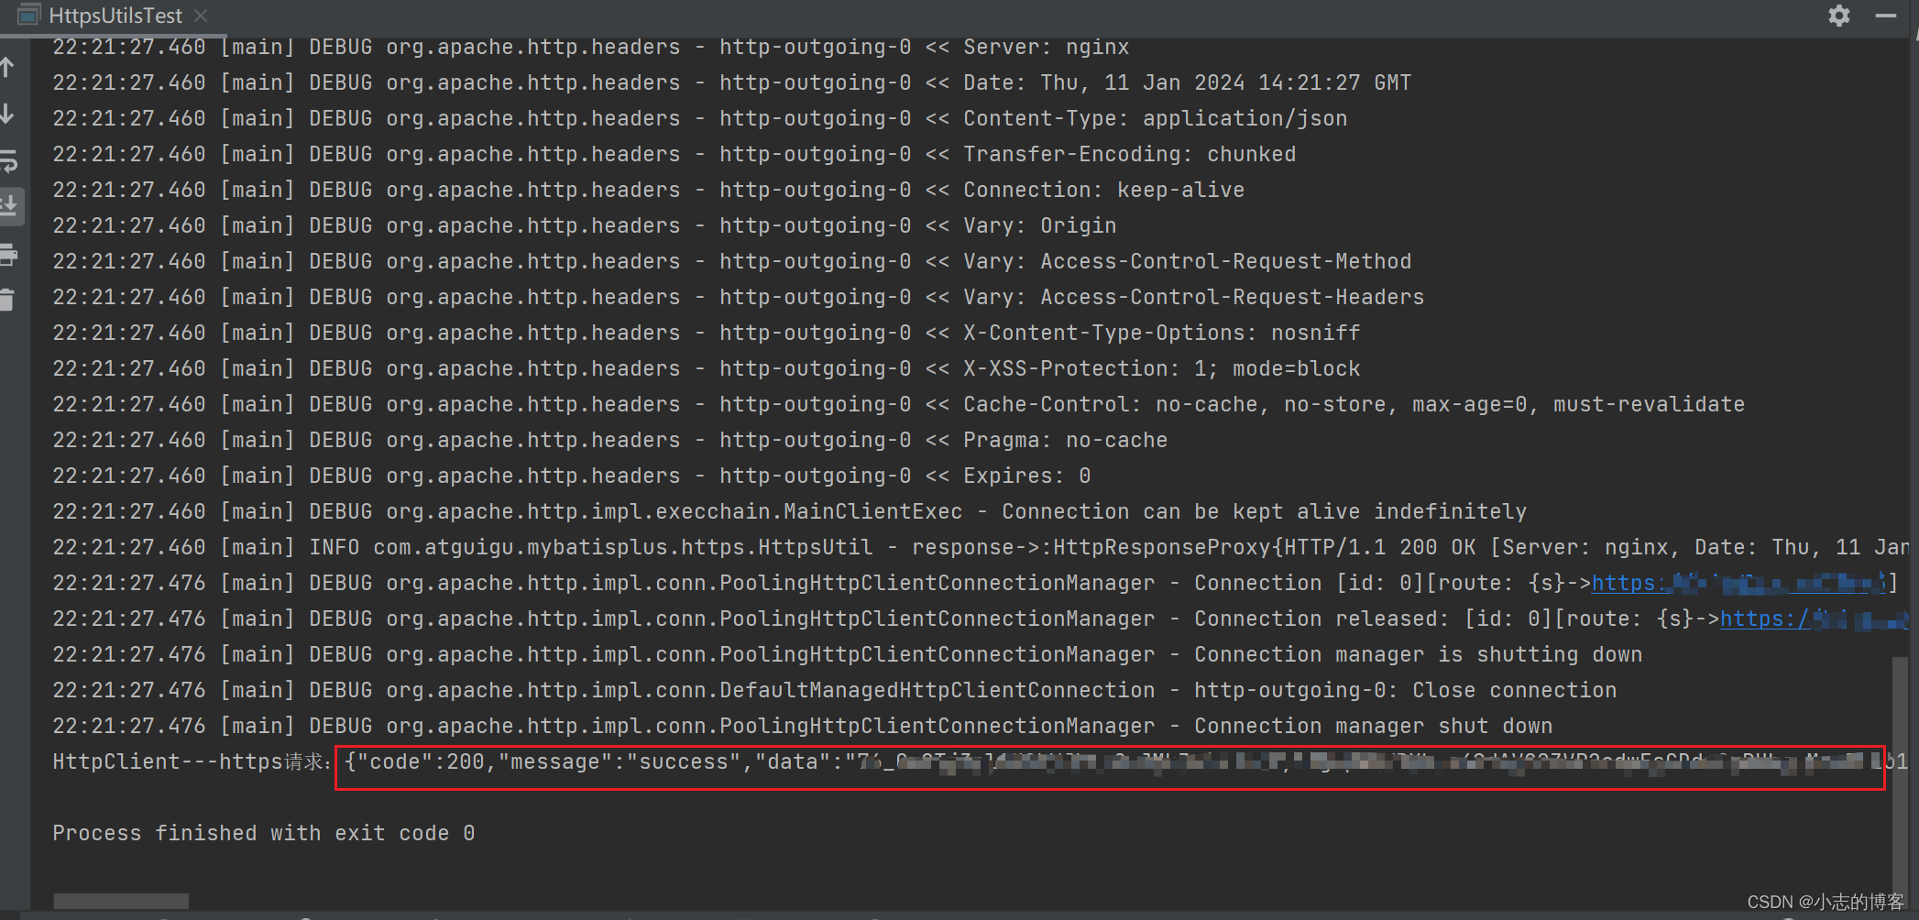Close the HttpsUtilsTest tab
Screen dimensions: 1919x920
pyautogui.click(x=201, y=15)
